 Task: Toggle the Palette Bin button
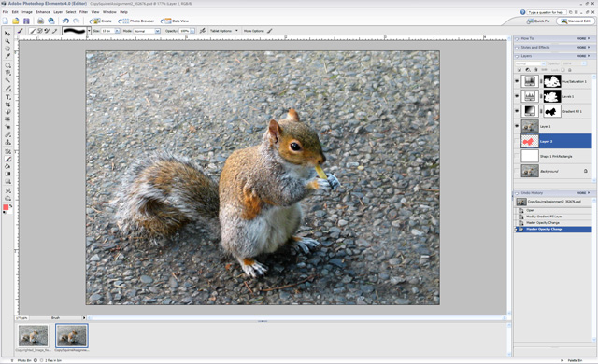coord(572,360)
